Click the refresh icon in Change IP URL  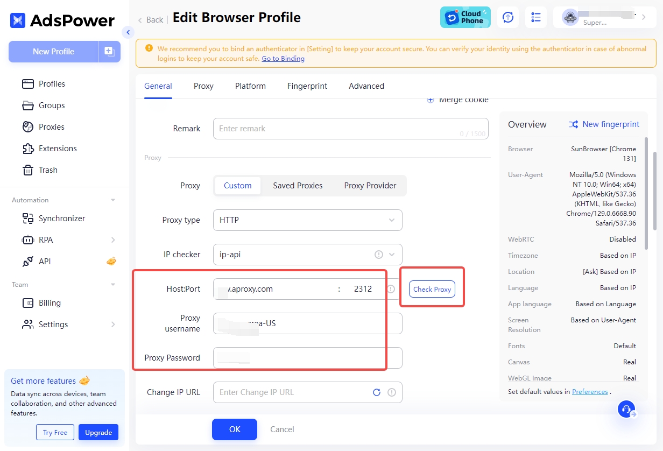[x=377, y=392]
